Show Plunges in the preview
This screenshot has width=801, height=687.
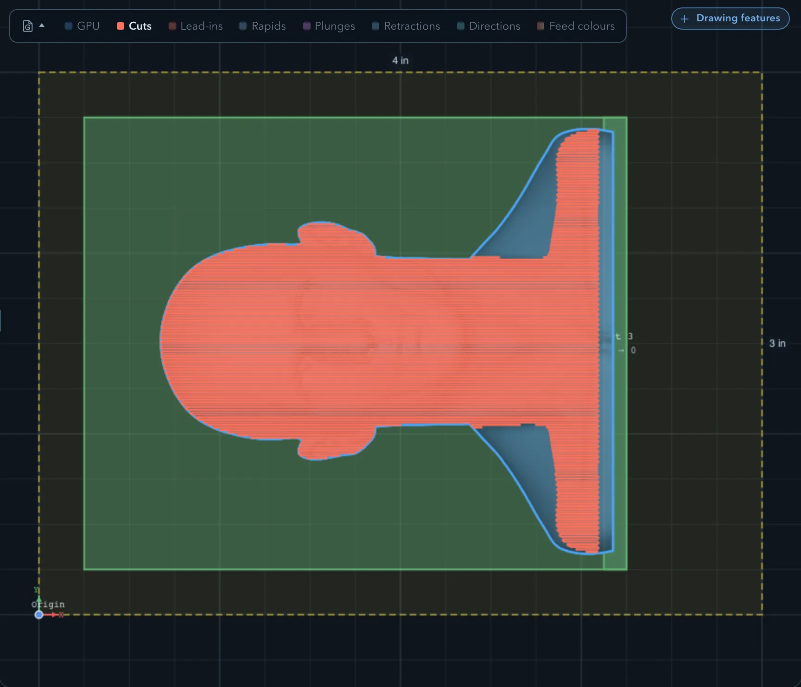[x=329, y=26]
